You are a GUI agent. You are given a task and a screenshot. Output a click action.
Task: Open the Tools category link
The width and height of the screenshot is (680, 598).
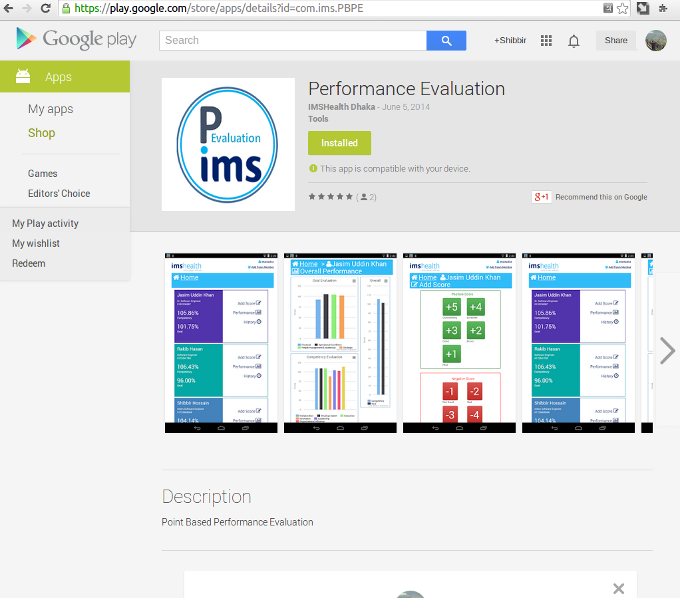pos(318,119)
